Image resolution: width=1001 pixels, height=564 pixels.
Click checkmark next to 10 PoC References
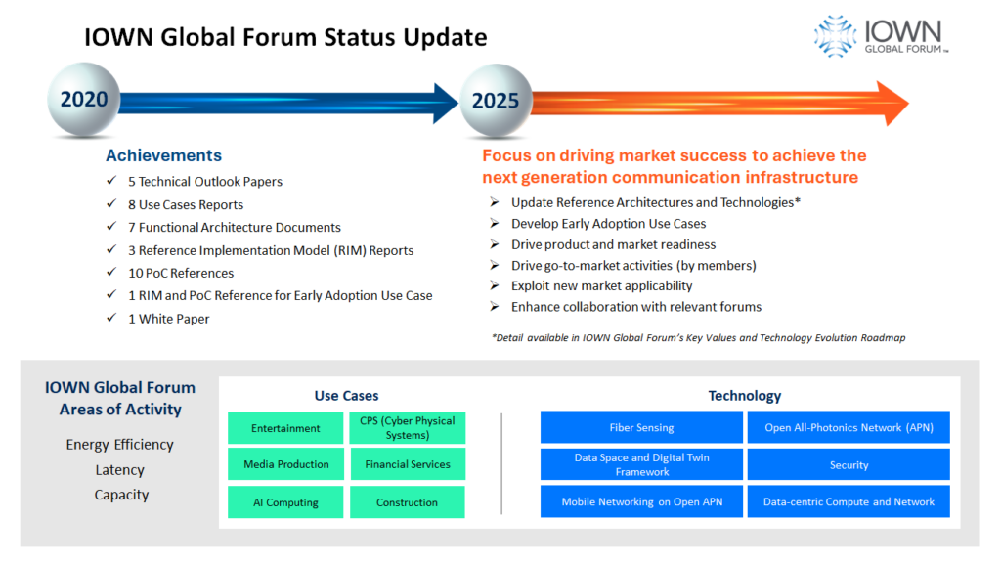tap(112, 273)
